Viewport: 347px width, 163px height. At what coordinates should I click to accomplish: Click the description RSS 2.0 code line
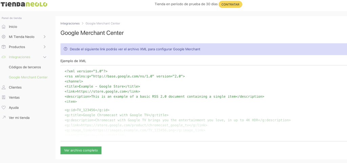(164, 96)
